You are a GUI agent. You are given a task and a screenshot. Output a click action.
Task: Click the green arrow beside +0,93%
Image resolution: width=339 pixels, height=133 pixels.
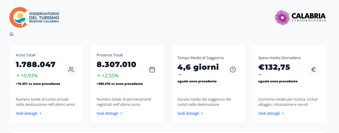click(x=18, y=76)
